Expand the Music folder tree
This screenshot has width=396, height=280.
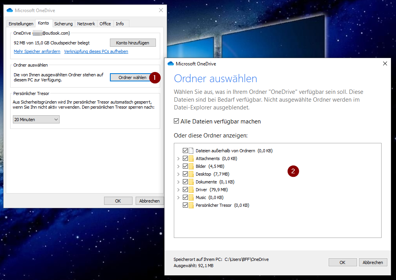pos(178,198)
